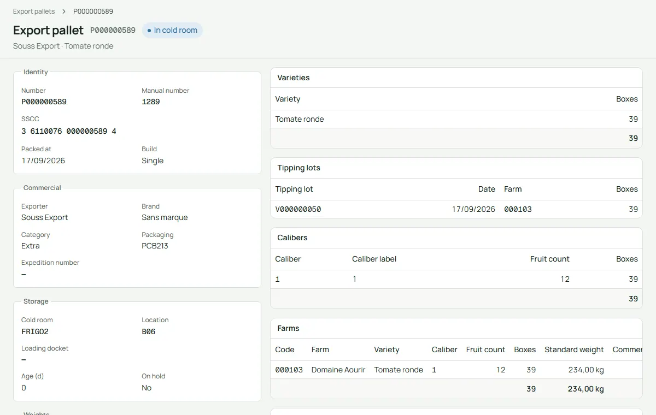Select the Location value "B06"

tap(149, 331)
